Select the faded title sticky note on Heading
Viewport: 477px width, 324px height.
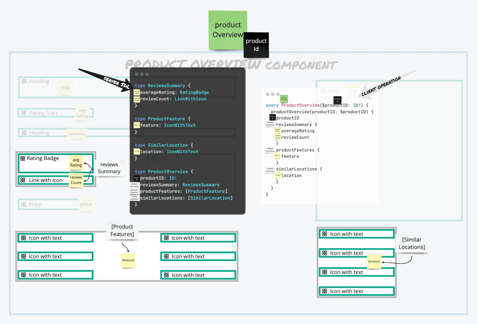click(x=66, y=88)
